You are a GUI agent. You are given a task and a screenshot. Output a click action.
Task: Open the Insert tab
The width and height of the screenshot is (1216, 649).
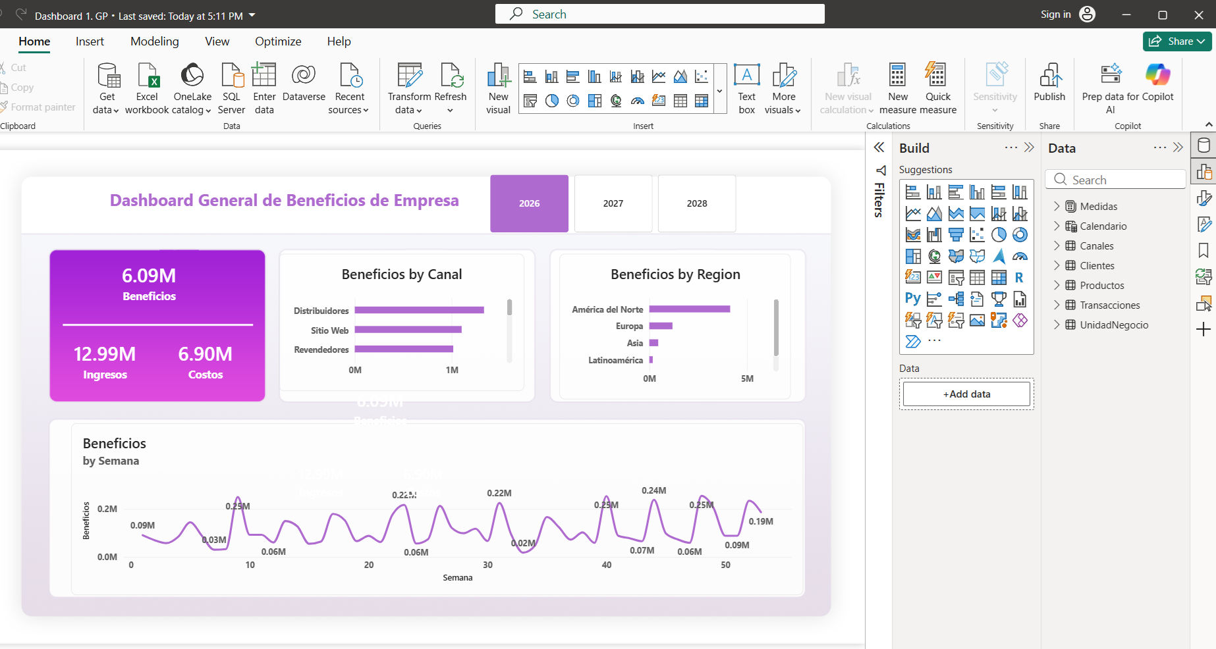pos(90,41)
